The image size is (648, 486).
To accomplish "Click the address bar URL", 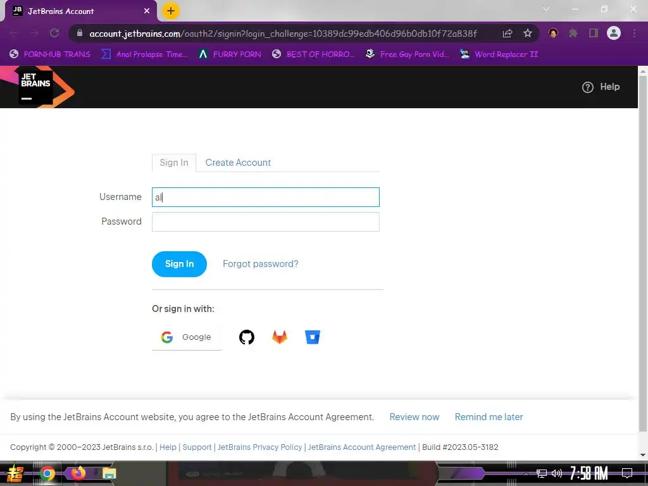I will tap(283, 34).
